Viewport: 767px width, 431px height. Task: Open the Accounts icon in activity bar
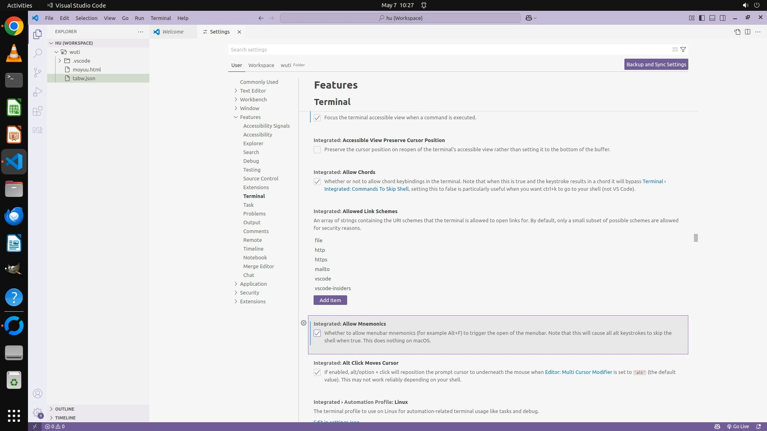point(38,393)
